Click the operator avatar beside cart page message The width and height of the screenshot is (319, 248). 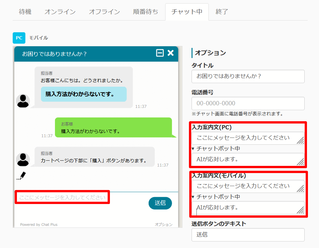(x=23, y=159)
